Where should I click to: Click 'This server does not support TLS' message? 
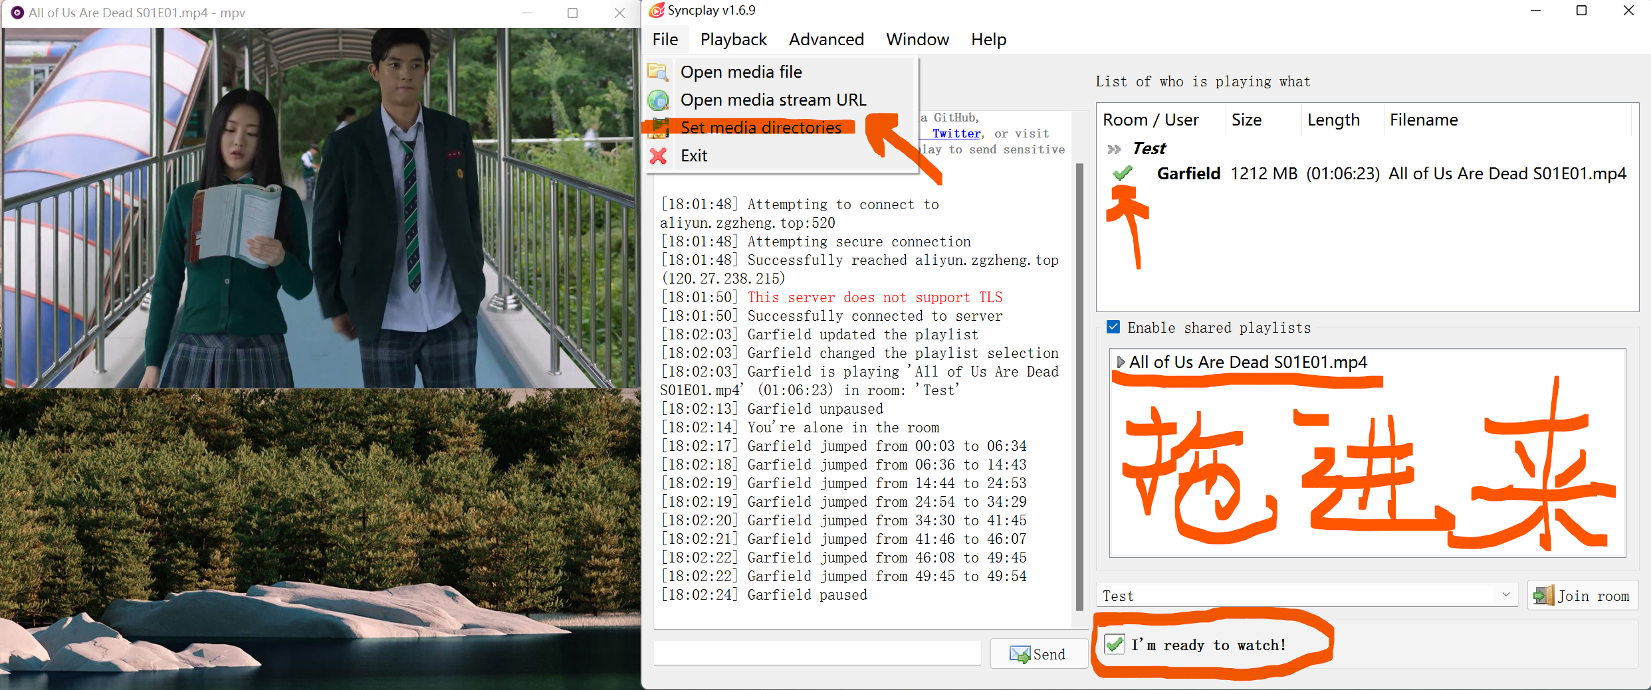(x=875, y=298)
